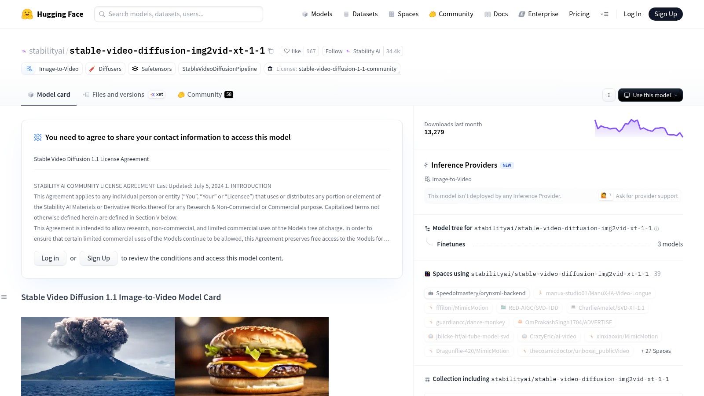
Task: Copy model name using the clipboard icon
Action: (x=271, y=51)
